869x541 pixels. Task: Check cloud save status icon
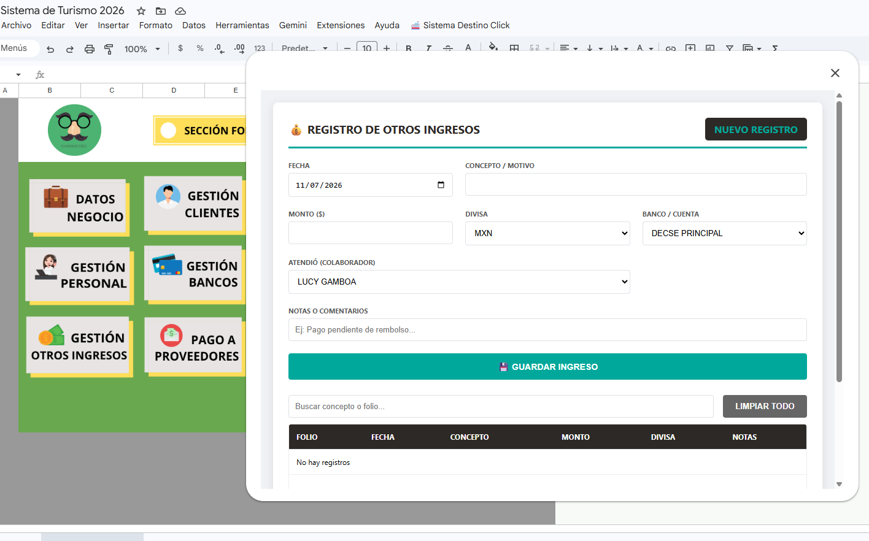(x=180, y=11)
